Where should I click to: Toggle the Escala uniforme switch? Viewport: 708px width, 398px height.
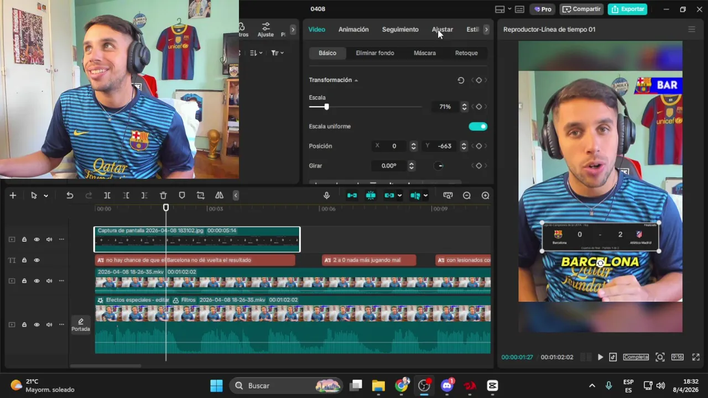pyautogui.click(x=478, y=127)
